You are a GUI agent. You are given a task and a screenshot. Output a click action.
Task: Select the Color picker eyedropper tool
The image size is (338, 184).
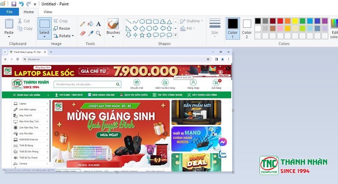tap(91, 33)
